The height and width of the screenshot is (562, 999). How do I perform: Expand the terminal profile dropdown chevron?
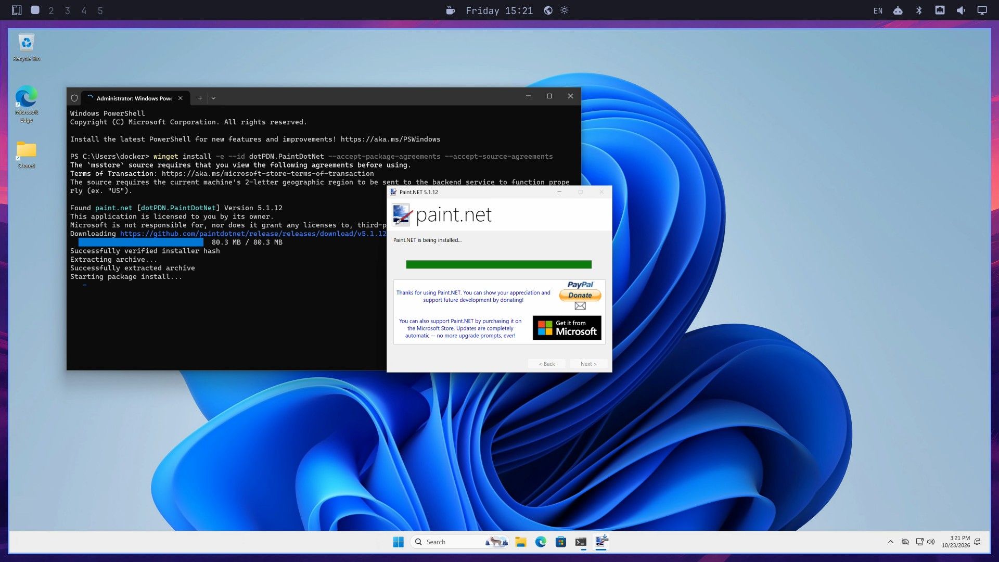(213, 98)
